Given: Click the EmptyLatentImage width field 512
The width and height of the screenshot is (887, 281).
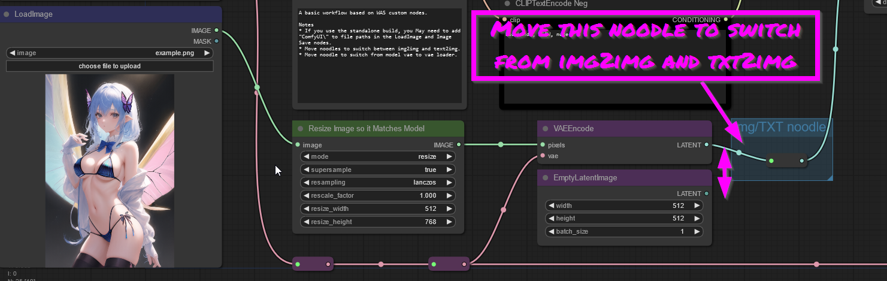Looking at the screenshot, I should tap(624, 206).
